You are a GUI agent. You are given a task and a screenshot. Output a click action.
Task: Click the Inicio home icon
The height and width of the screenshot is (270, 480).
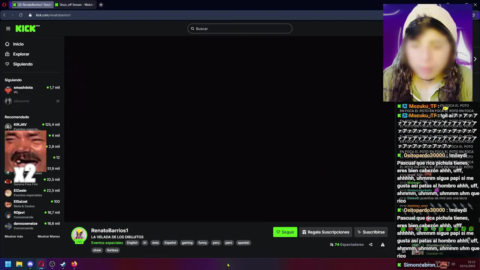[7, 44]
